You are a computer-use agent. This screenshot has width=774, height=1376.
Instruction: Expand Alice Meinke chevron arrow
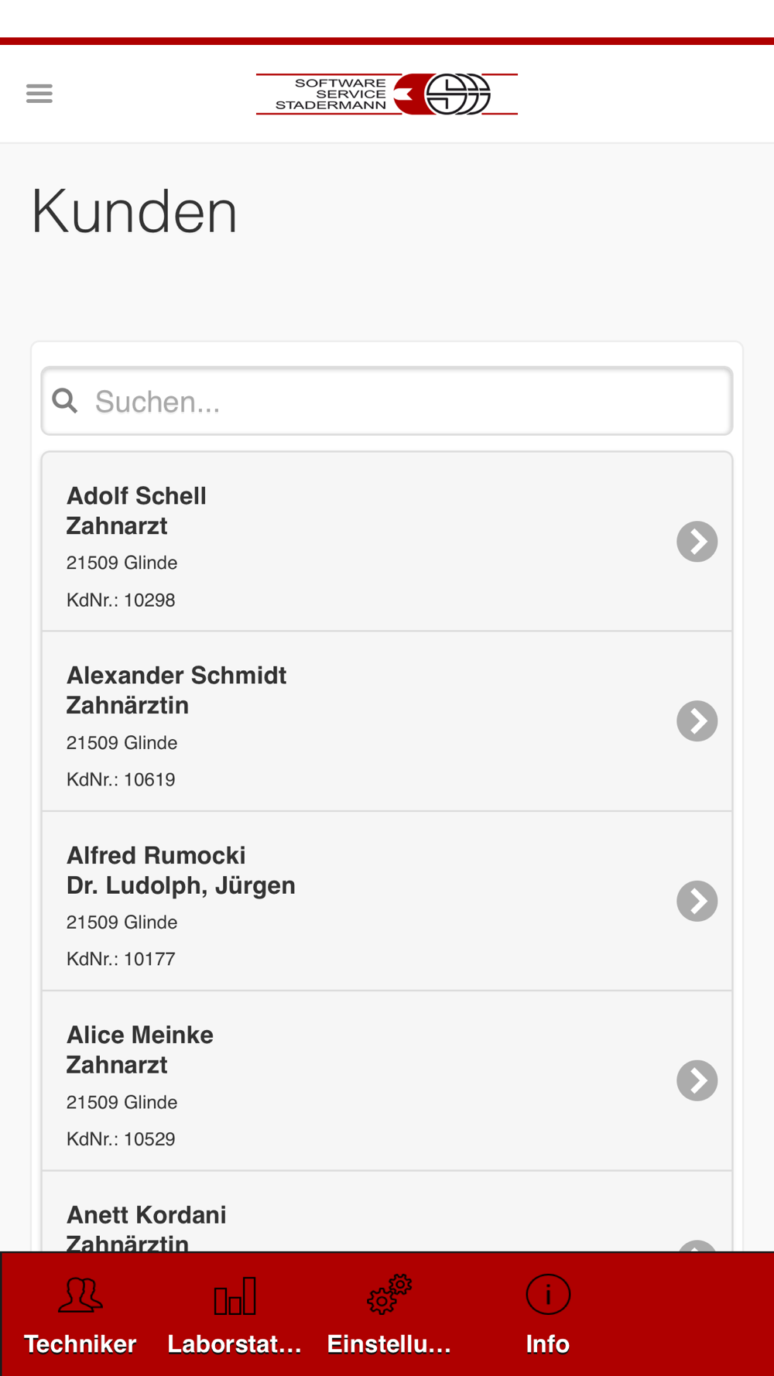click(697, 1080)
